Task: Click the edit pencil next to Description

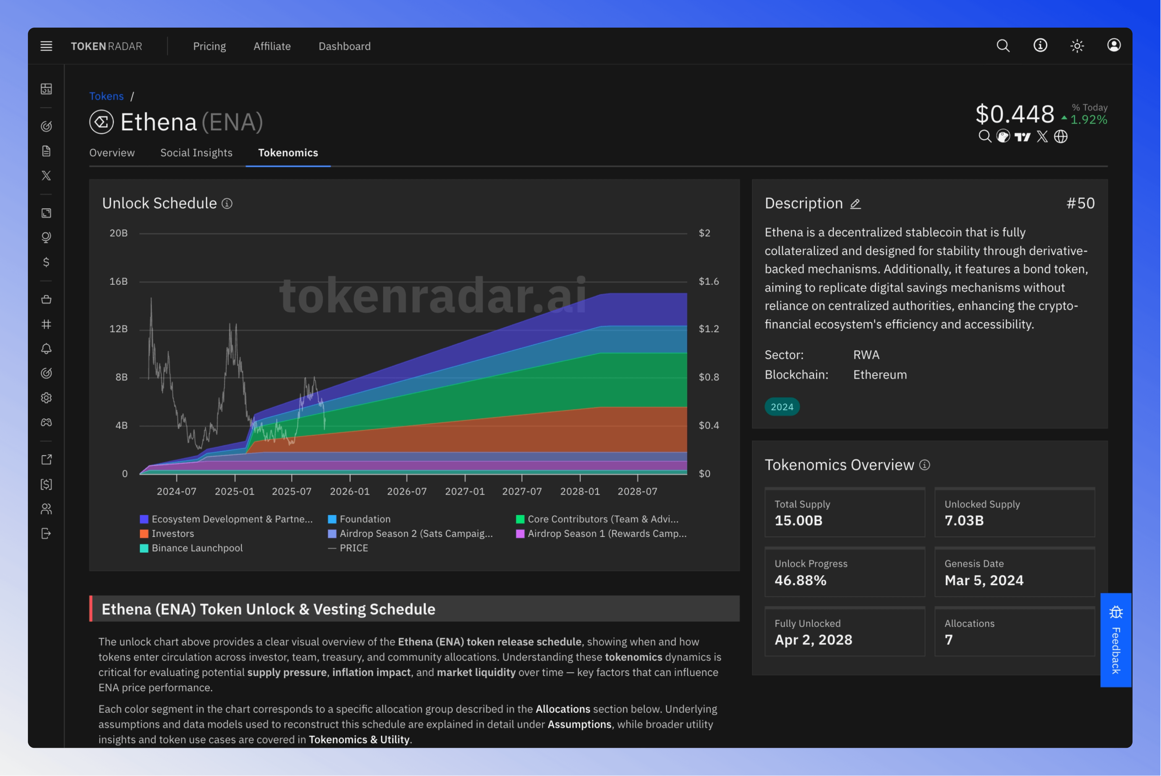Action: pyautogui.click(x=855, y=204)
